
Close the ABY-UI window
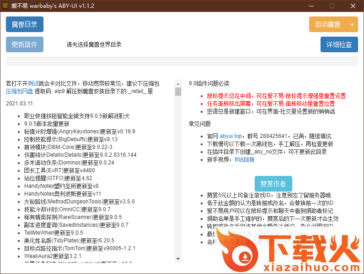click(x=353, y=6)
